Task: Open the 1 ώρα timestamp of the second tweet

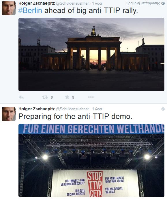Action: point(97,109)
